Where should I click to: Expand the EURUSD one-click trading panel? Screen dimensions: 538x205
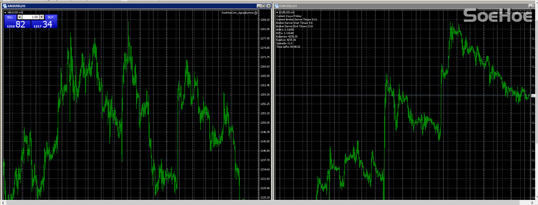[277, 13]
